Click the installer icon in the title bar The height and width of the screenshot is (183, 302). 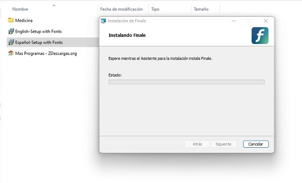(103, 21)
